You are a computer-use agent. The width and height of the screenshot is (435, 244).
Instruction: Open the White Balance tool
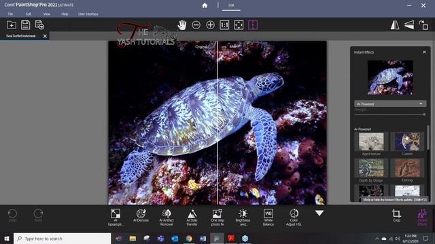point(268,217)
